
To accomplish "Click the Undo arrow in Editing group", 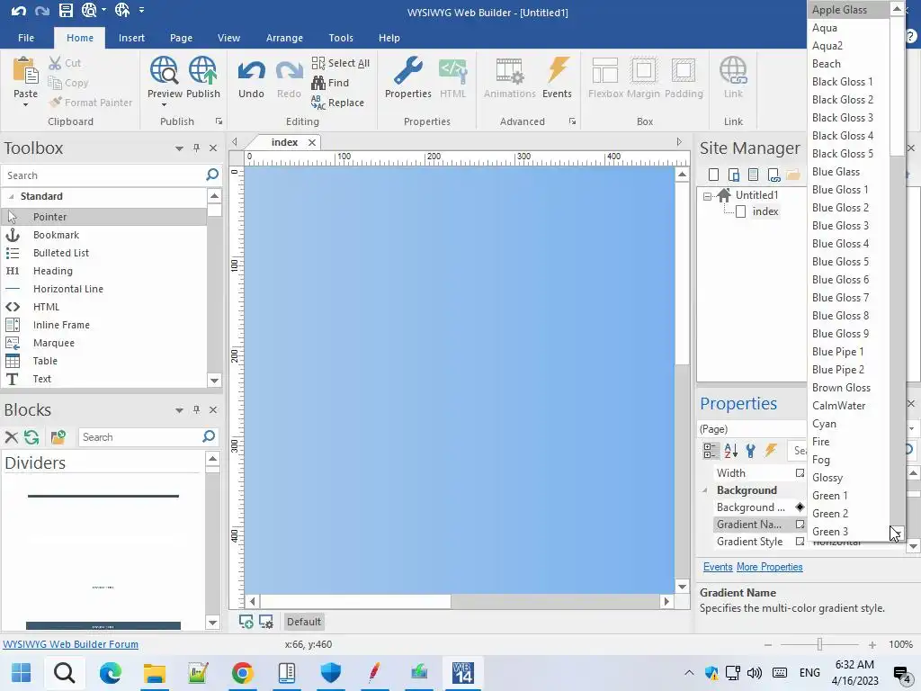I will coord(252,72).
